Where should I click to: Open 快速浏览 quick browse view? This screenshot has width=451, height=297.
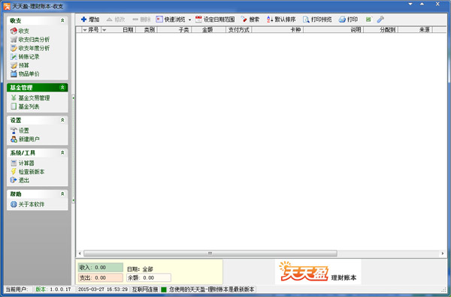[x=171, y=19]
